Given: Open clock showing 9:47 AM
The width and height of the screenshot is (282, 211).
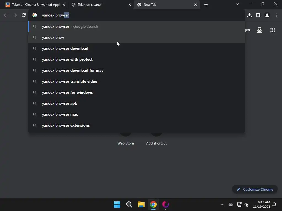Looking at the screenshot, I should (262, 204).
